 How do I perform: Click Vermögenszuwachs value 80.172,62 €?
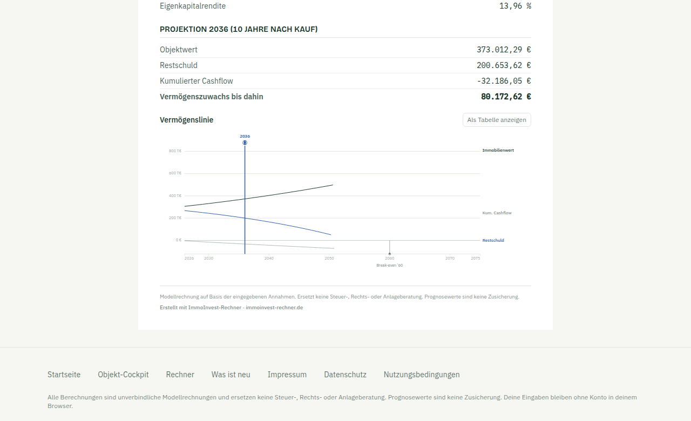[x=506, y=97]
